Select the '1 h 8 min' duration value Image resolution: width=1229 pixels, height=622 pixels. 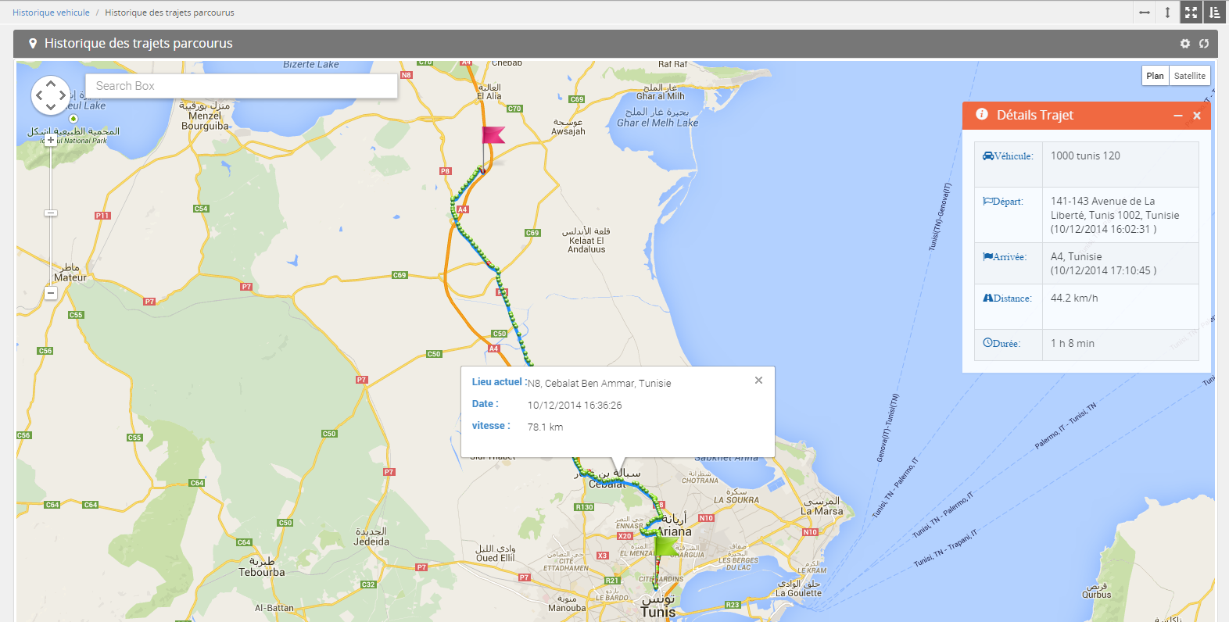[x=1073, y=344]
